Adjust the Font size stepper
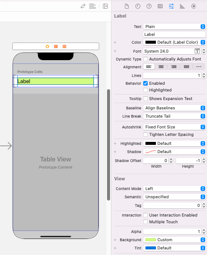The image size is (207, 255). pos(204,51)
